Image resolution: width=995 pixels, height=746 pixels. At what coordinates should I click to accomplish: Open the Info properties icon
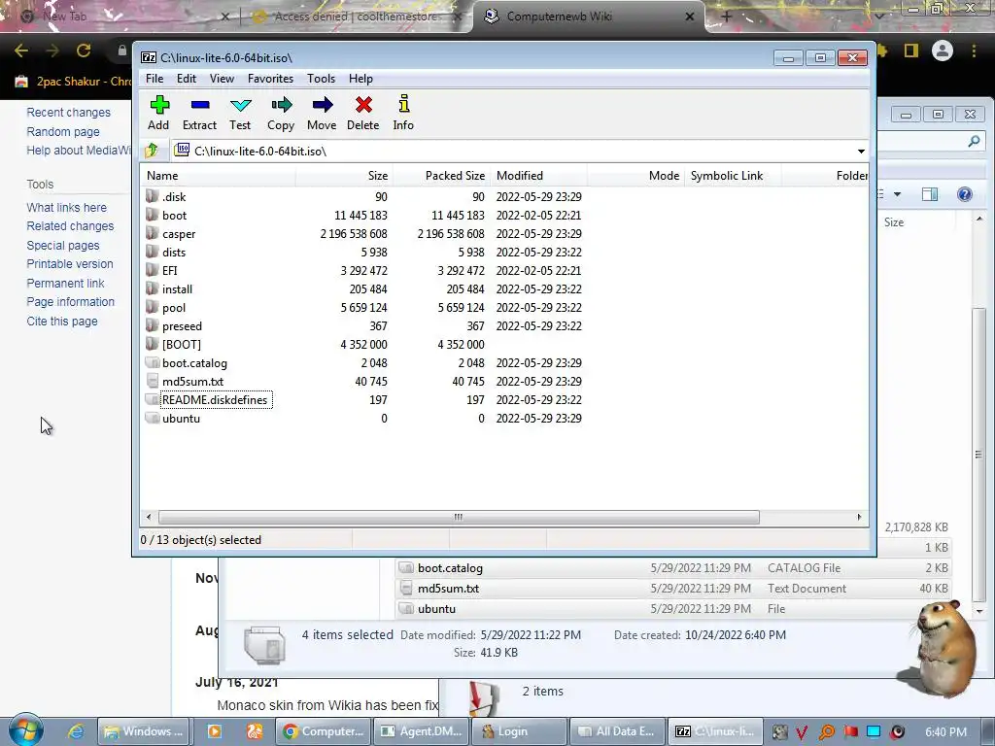pos(403,113)
